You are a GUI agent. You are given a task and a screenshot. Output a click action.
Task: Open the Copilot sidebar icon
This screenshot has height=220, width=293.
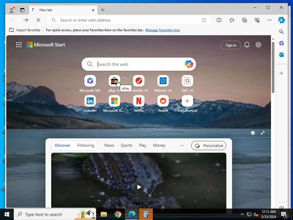click(x=282, y=20)
